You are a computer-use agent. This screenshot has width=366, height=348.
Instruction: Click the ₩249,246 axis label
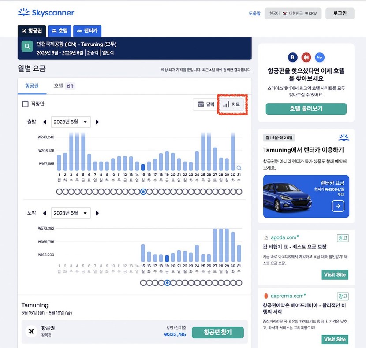(46, 137)
